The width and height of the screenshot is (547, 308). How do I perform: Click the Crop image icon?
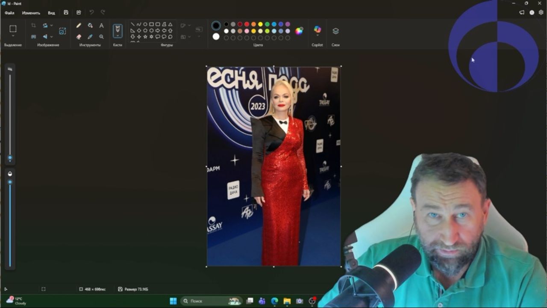33,26
